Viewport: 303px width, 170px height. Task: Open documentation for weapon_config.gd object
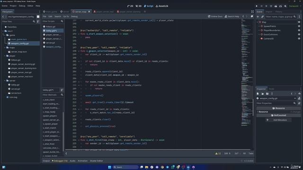click(x=299, y=98)
